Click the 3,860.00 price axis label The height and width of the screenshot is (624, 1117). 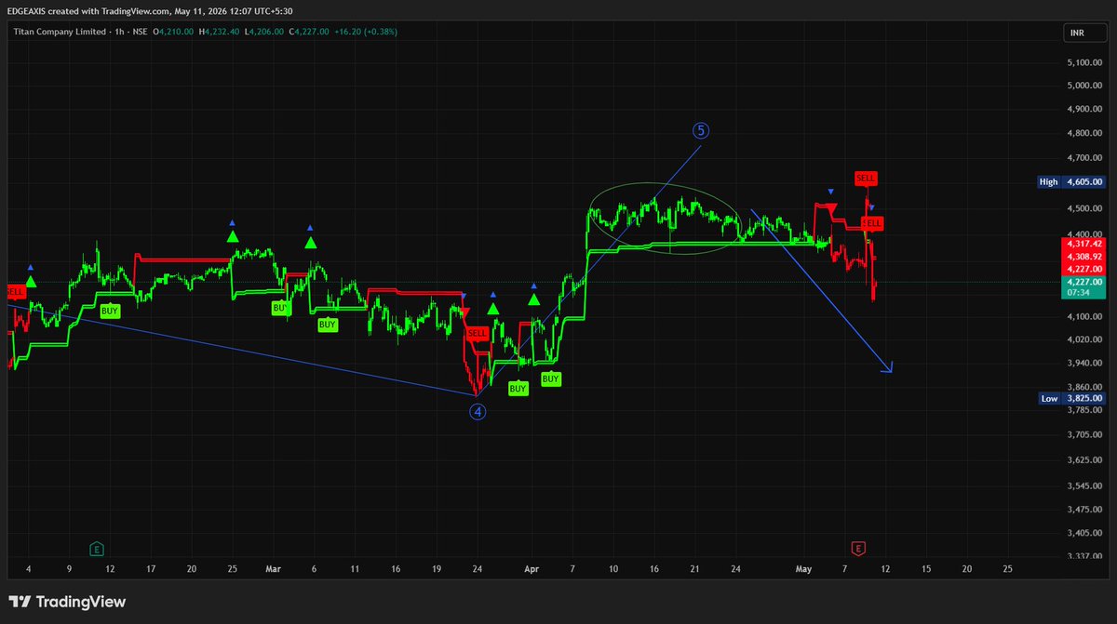pyautogui.click(x=1084, y=387)
